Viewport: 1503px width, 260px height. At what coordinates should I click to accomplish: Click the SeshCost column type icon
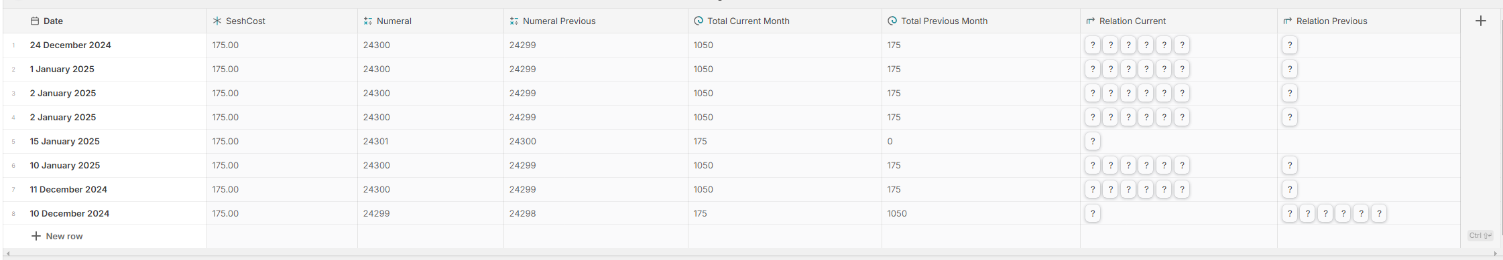pyautogui.click(x=217, y=21)
